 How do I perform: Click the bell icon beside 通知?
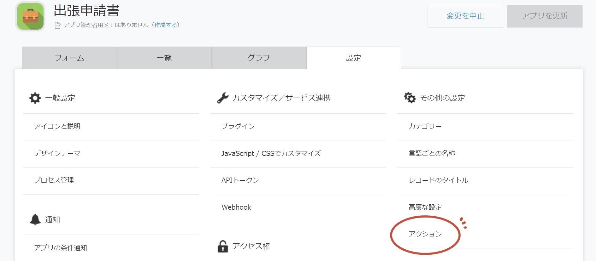tap(35, 219)
